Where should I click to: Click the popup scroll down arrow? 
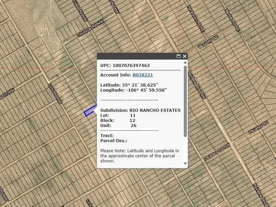(x=185, y=163)
